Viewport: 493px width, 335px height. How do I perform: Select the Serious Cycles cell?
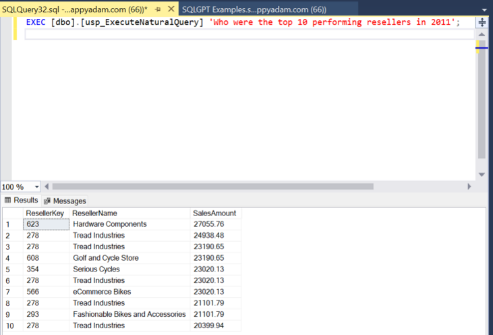pyautogui.click(x=129, y=269)
